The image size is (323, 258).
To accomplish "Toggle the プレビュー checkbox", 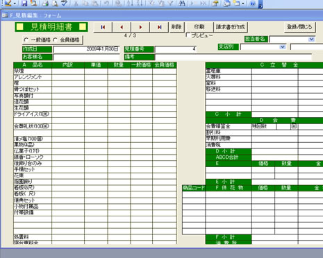I will click(x=188, y=35).
